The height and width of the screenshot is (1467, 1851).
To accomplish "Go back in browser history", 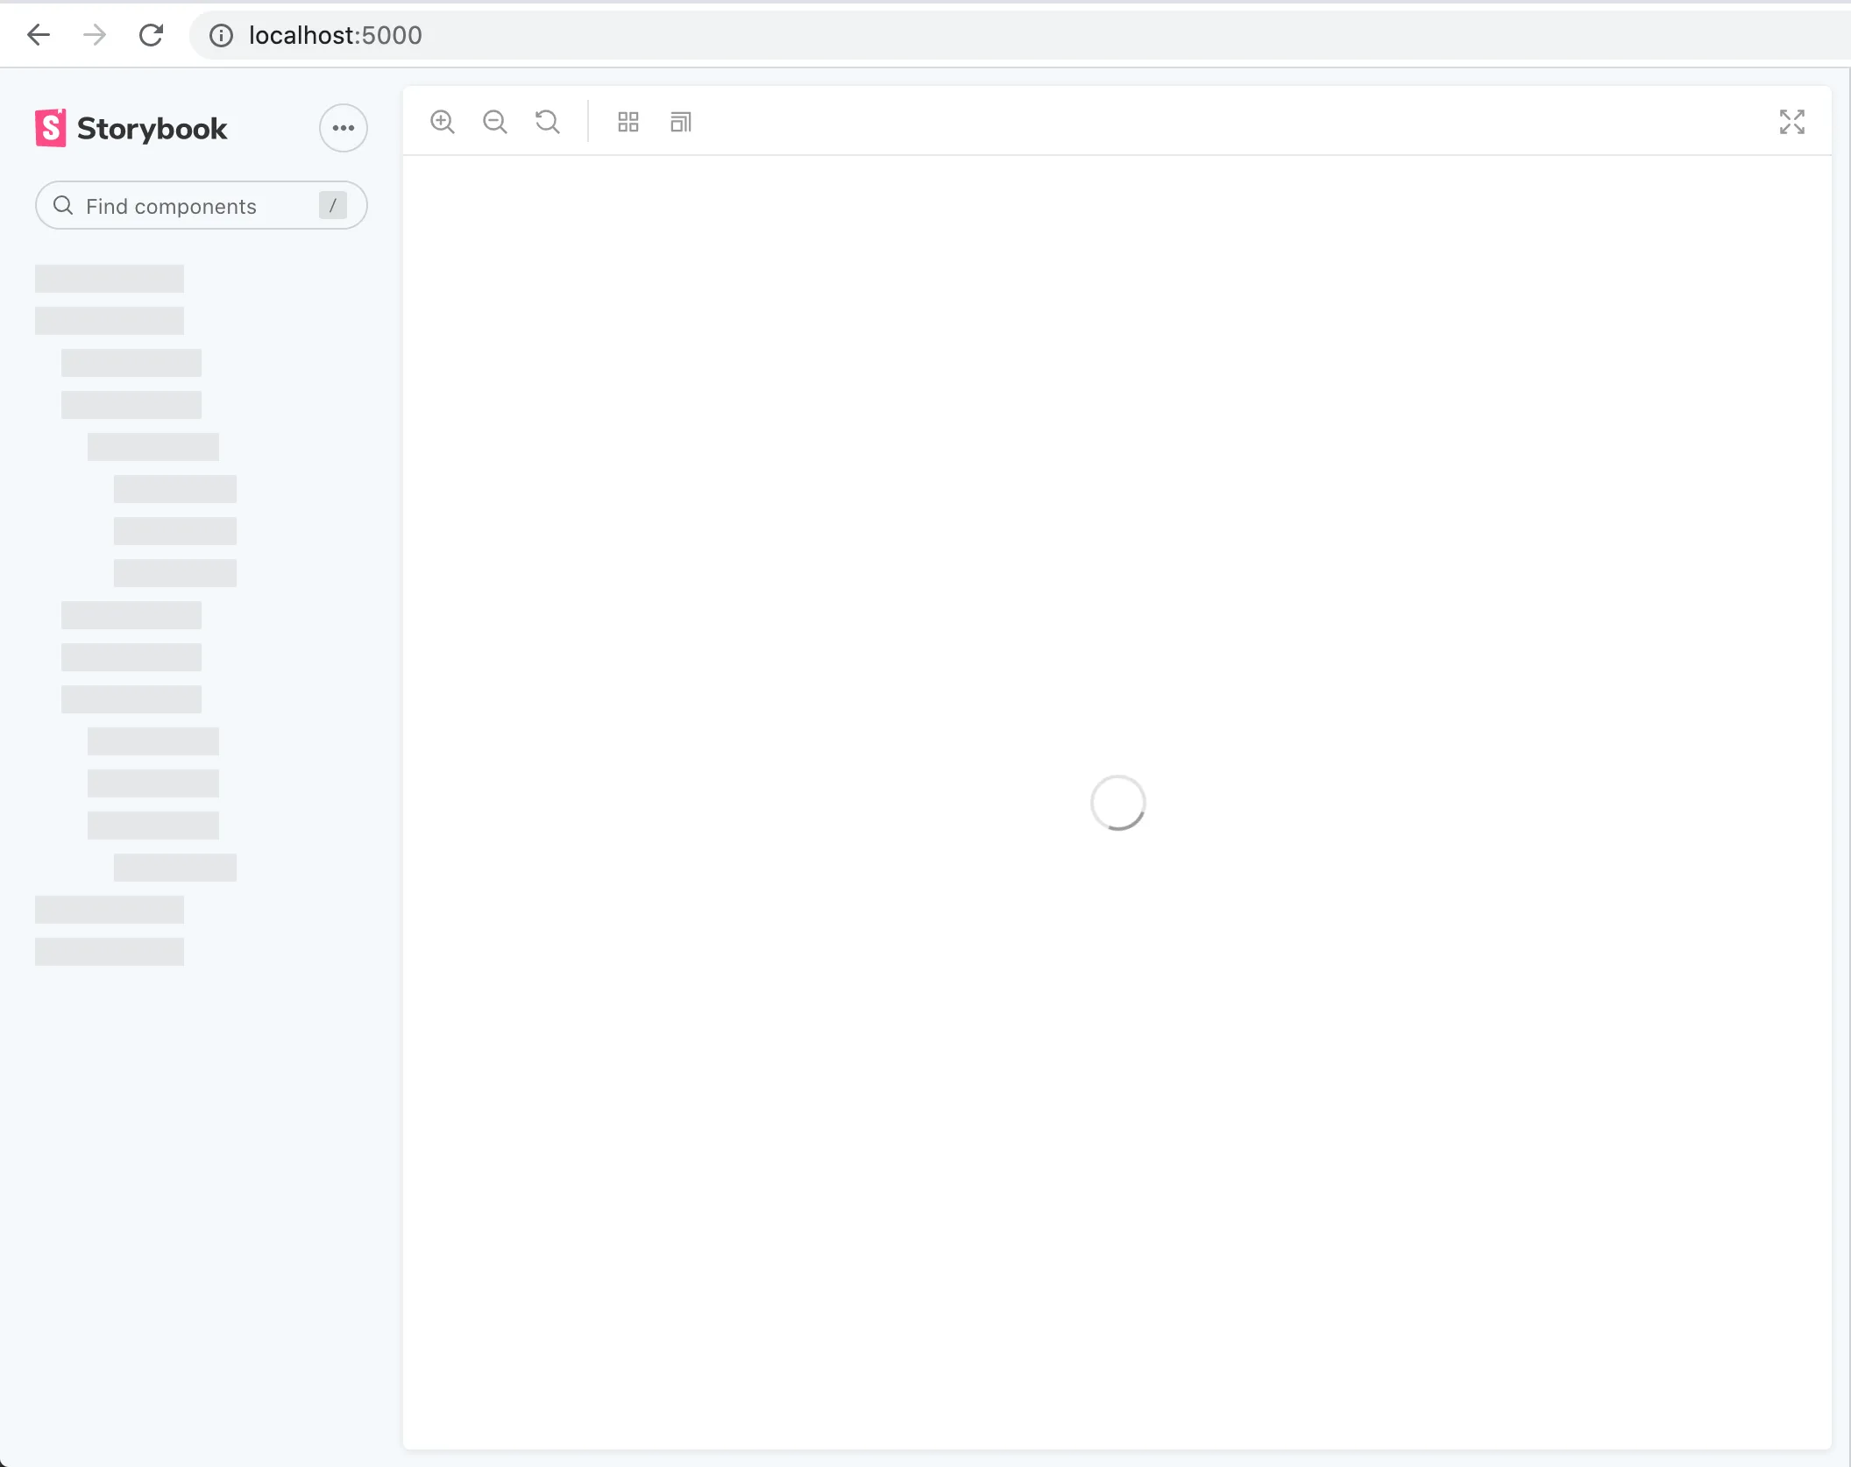I will [x=39, y=35].
